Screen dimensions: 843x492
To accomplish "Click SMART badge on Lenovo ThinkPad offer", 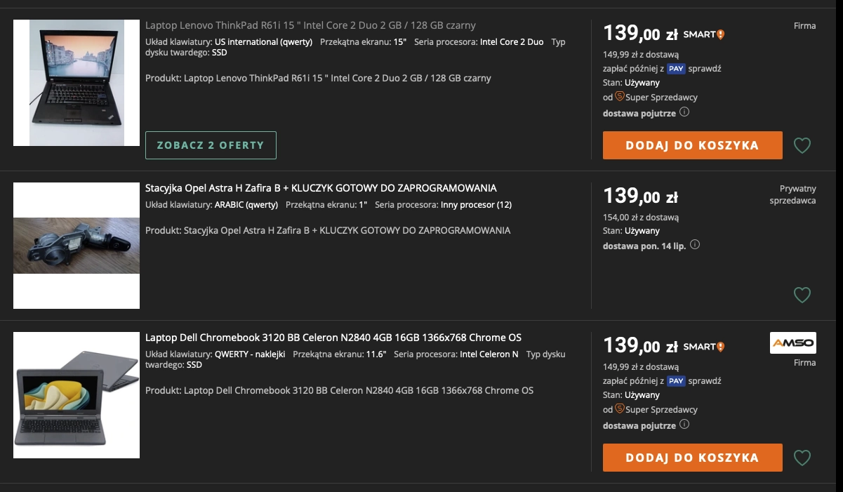I will click(x=703, y=34).
